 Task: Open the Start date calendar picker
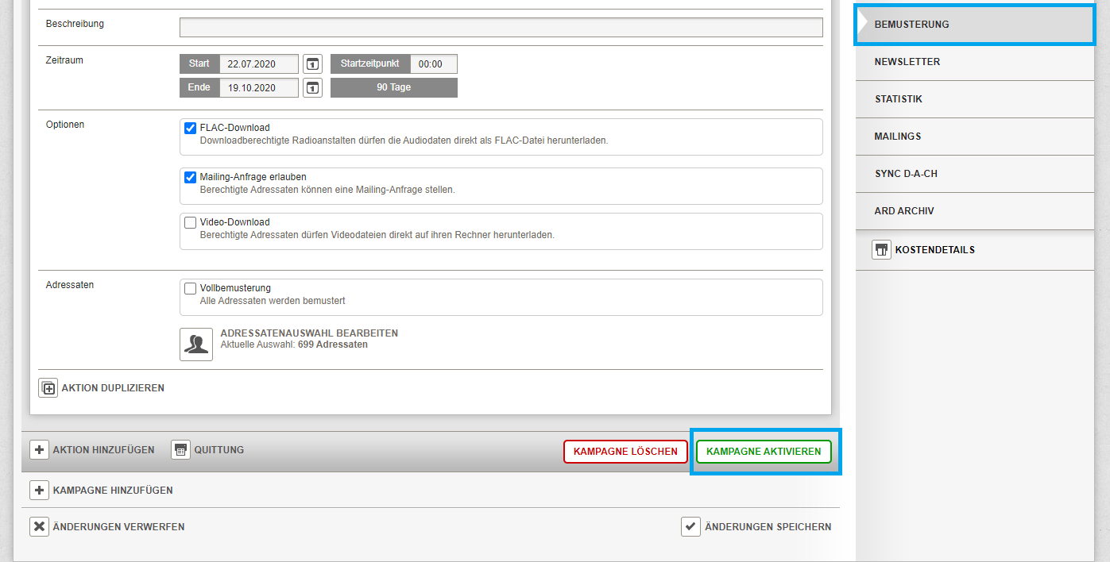[313, 64]
